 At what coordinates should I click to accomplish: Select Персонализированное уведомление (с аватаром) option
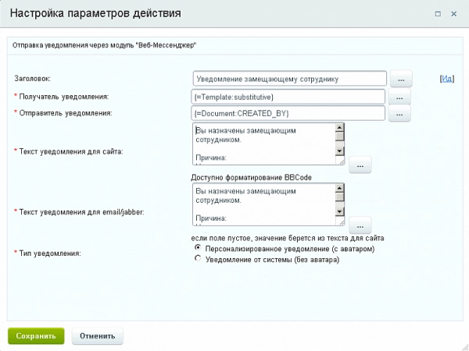[198, 249]
